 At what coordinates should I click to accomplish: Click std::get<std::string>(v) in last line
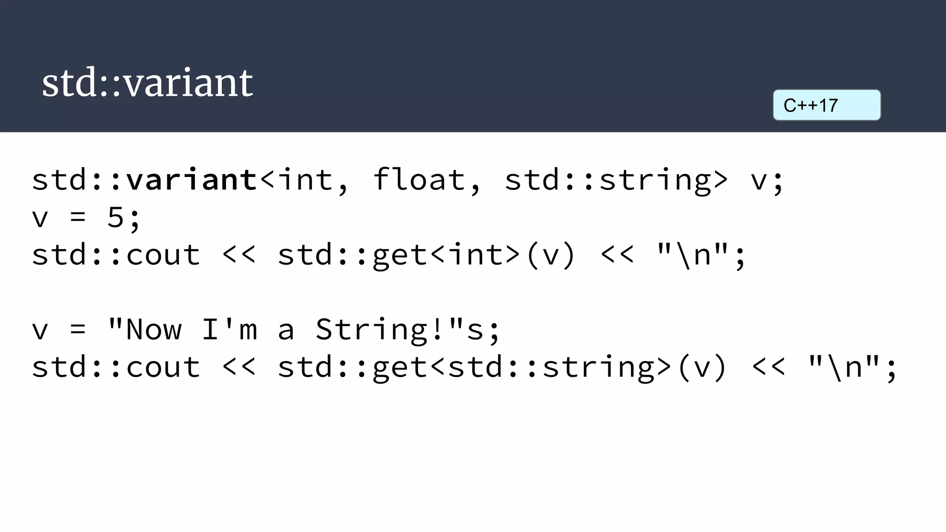[x=503, y=367]
